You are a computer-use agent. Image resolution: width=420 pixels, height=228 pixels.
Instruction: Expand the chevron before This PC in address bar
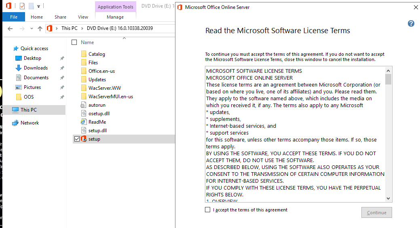point(57,28)
